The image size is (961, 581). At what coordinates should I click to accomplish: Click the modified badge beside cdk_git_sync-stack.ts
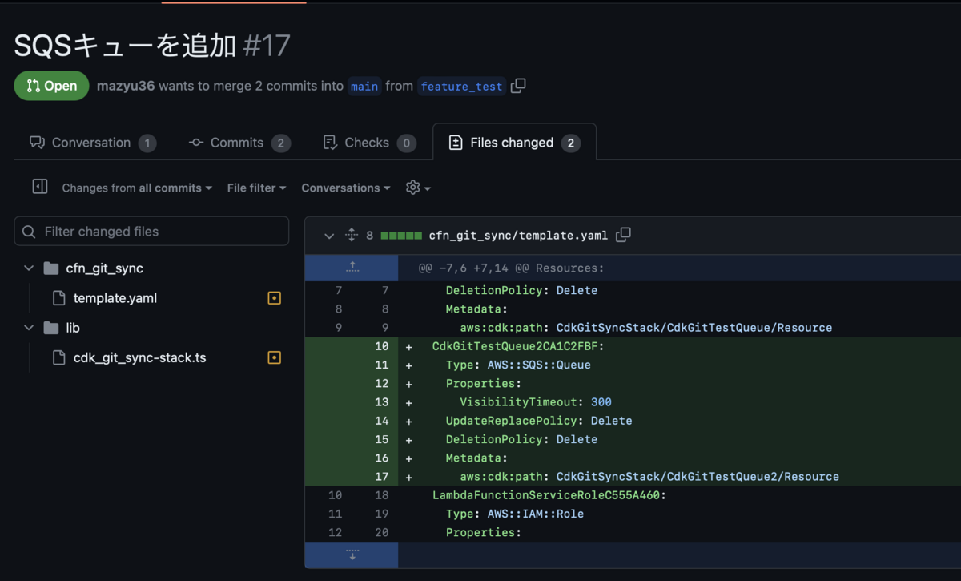(274, 357)
